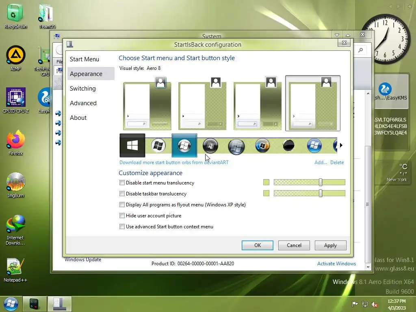
Task: Open Internet Download Manager desktop icon
Action: click(x=15, y=230)
